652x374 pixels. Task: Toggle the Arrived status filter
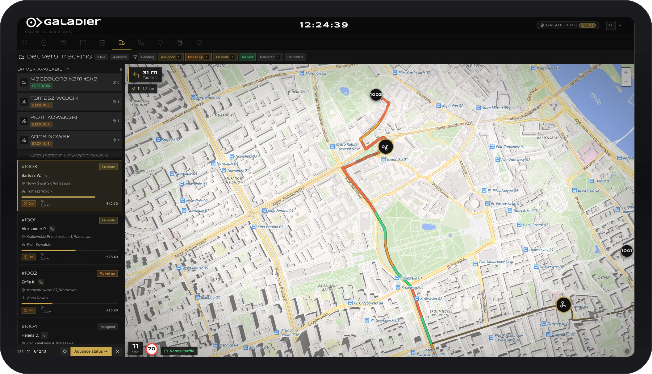(x=247, y=57)
